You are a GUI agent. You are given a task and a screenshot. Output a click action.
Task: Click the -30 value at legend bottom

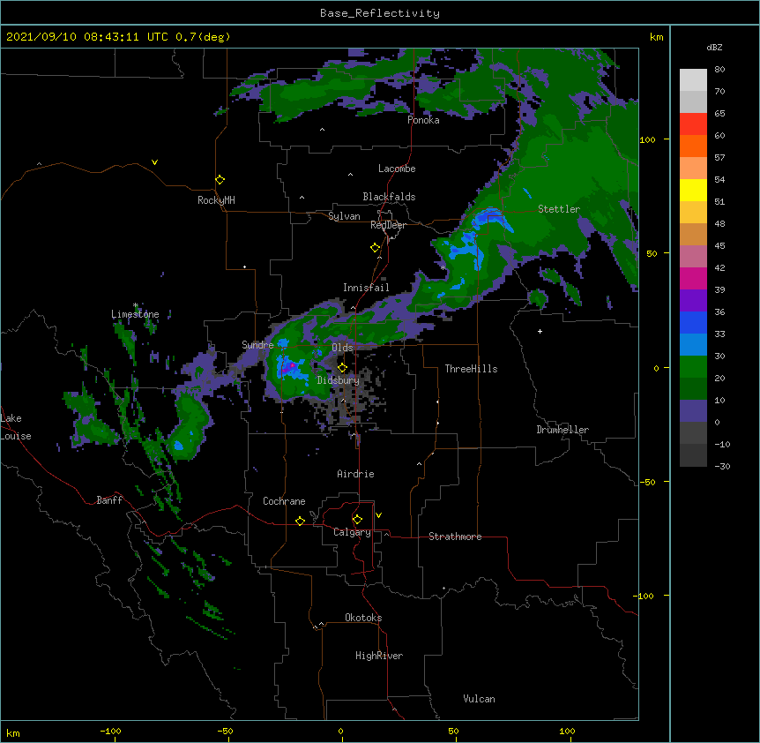point(722,466)
